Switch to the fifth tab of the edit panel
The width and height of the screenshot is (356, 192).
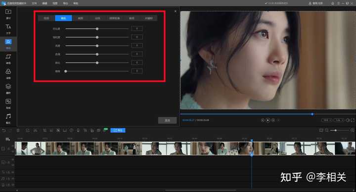click(x=114, y=18)
